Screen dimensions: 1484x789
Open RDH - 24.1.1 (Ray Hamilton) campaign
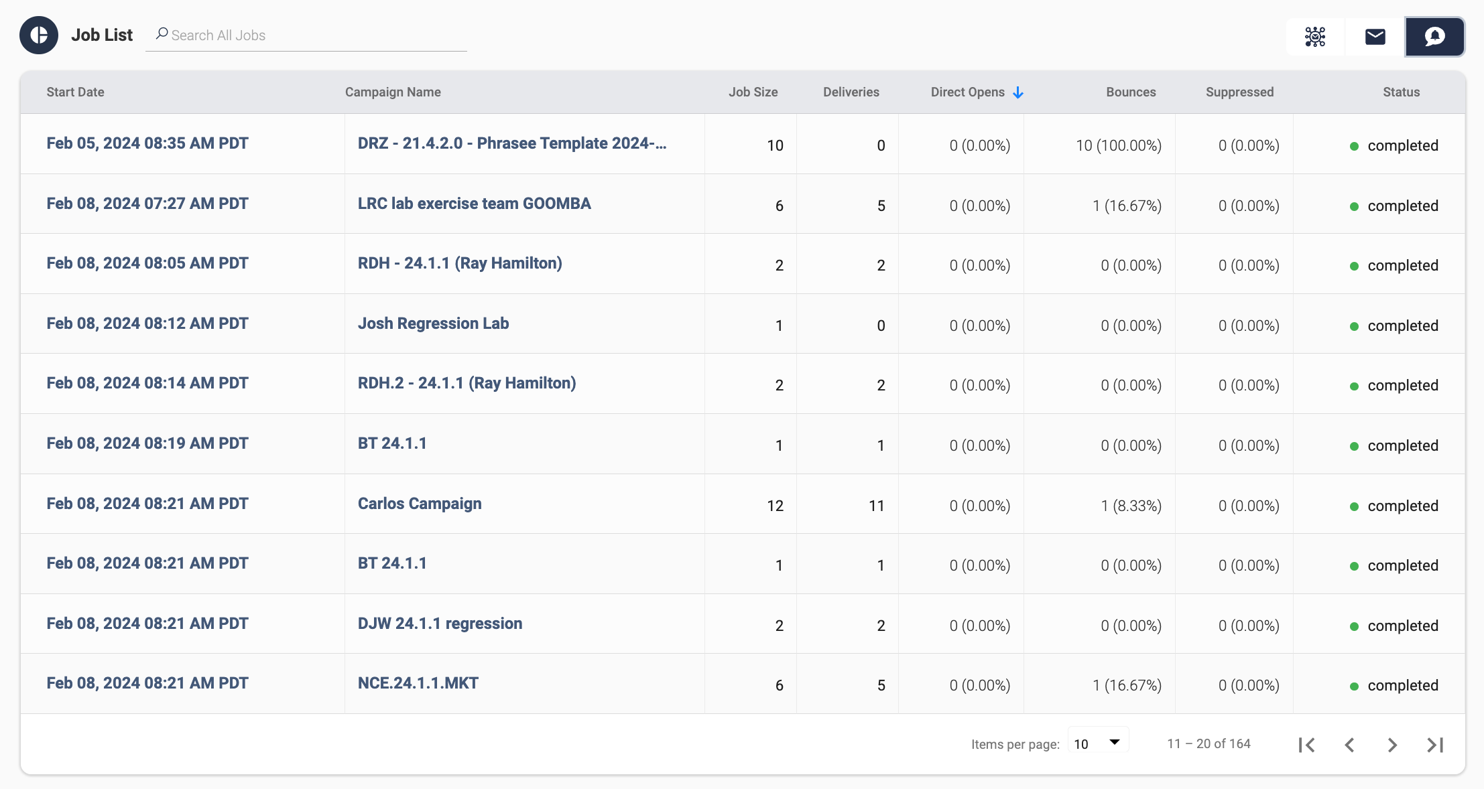460,263
